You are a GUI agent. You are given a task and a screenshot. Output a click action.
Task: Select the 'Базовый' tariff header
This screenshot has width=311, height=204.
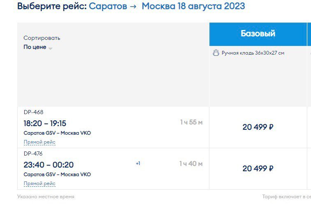coord(258,34)
